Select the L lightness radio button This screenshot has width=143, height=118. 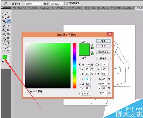pyautogui.click(x=97, y=65)
